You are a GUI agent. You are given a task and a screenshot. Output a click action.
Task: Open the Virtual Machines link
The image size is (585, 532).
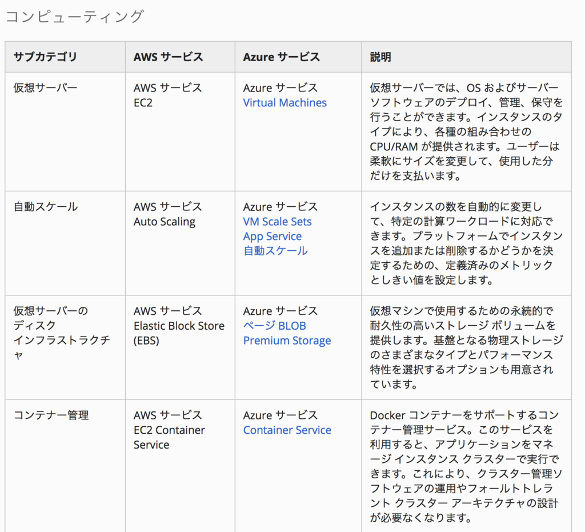pos(285,103)
